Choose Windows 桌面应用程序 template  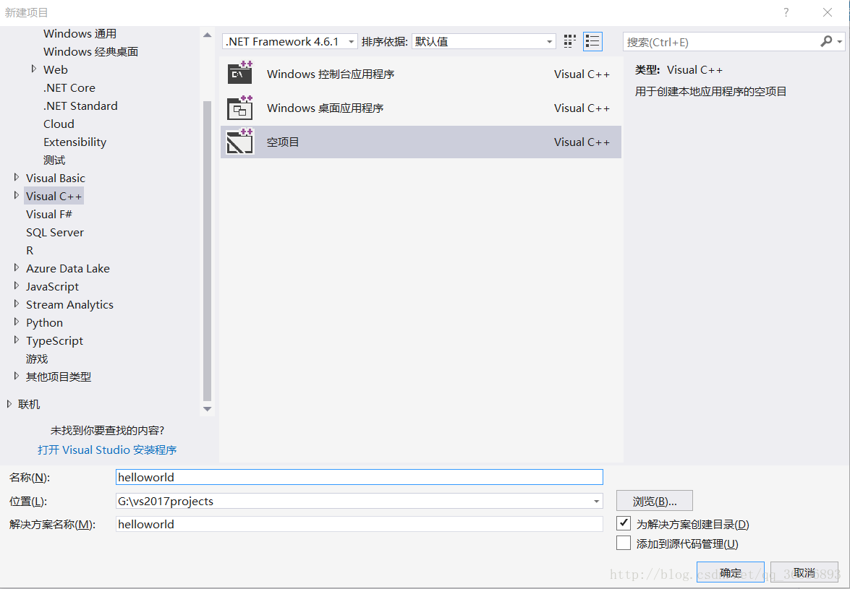421,108
